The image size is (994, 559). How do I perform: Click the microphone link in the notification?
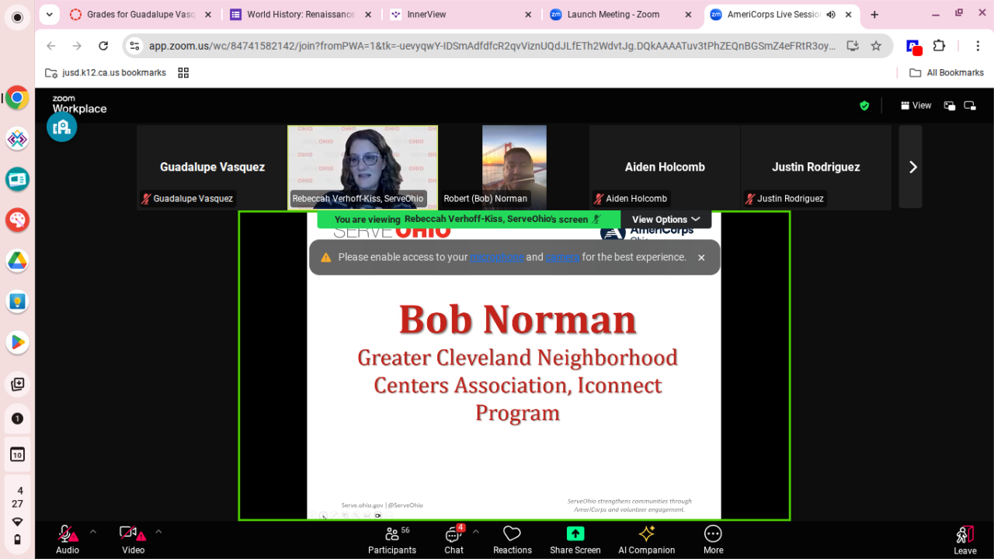(496, 257)
